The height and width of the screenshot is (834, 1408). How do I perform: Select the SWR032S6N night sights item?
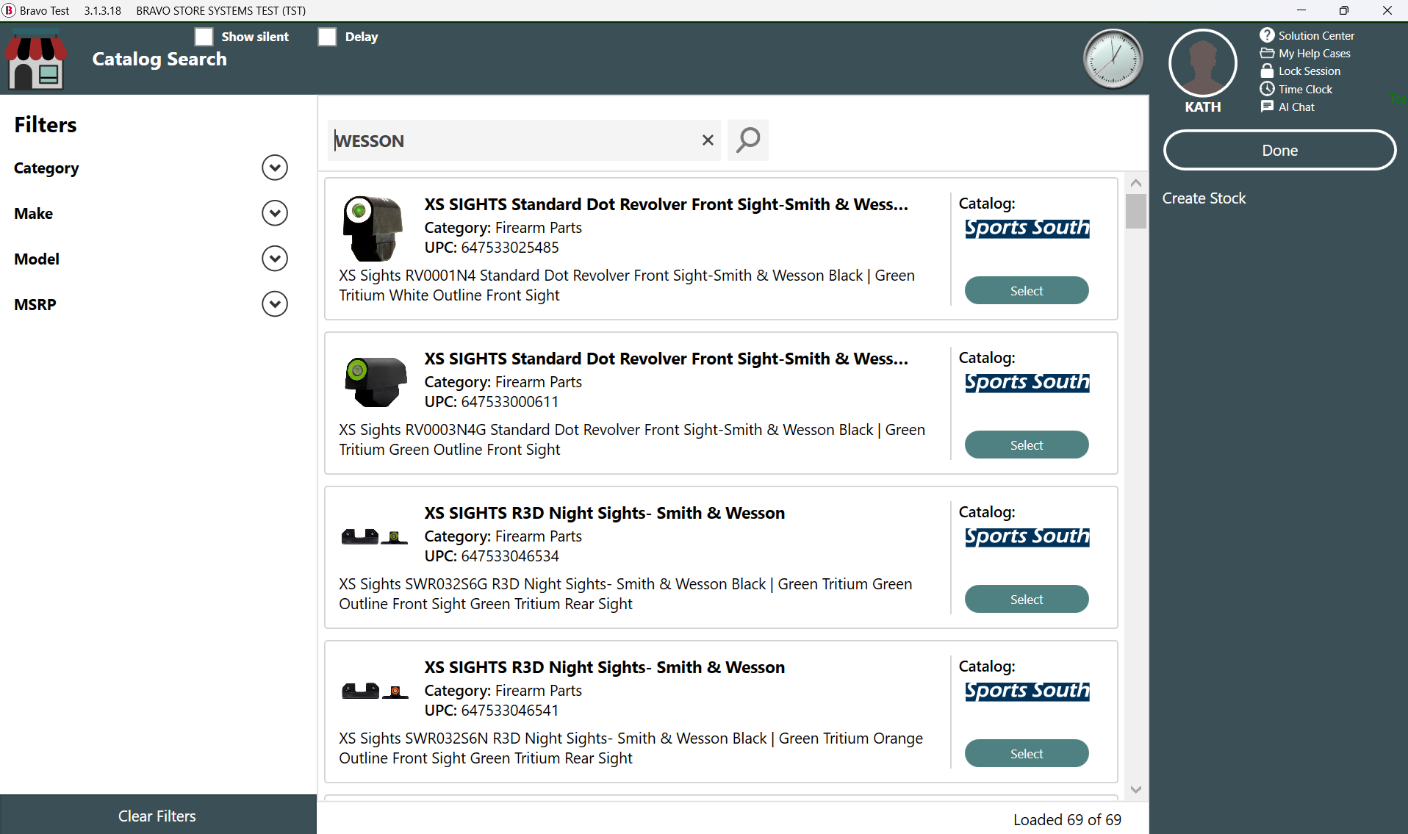tap(1027, 753)
